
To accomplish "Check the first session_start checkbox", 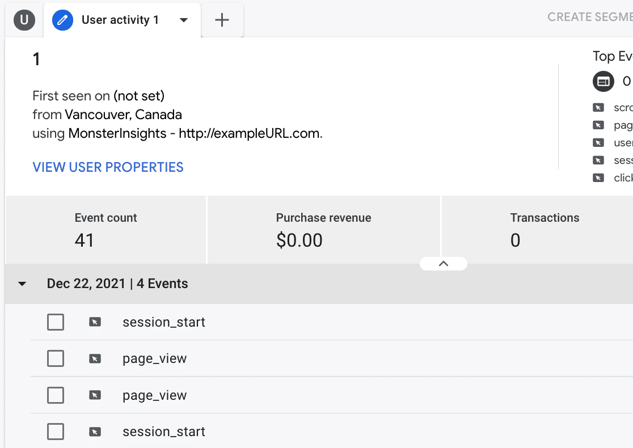I will pos(56,322).
